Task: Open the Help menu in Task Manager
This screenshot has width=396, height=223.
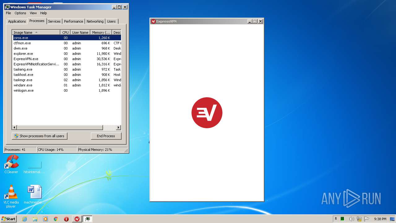Action: point(44,13)
